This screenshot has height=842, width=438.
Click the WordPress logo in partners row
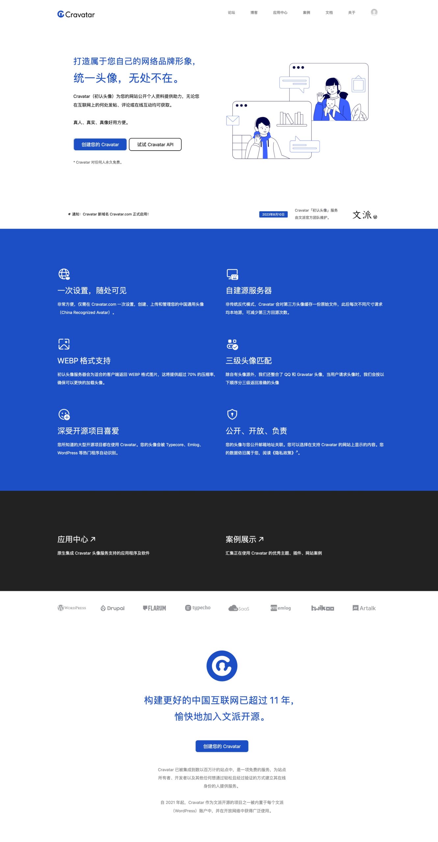(x=72, y=608)
